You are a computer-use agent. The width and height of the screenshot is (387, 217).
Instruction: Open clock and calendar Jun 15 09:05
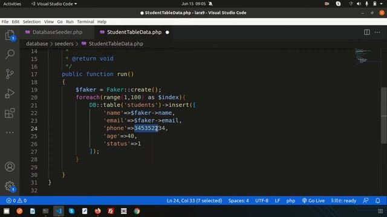(193, 4)
